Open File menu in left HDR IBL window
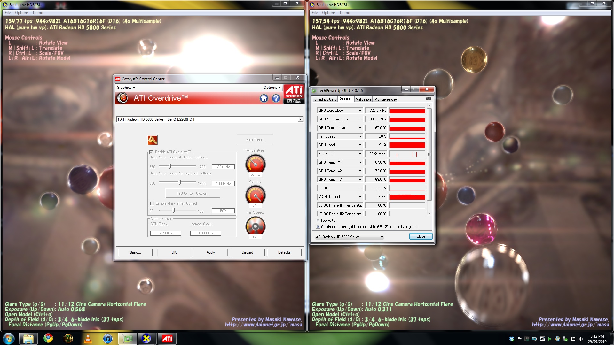 coord(8,13)
